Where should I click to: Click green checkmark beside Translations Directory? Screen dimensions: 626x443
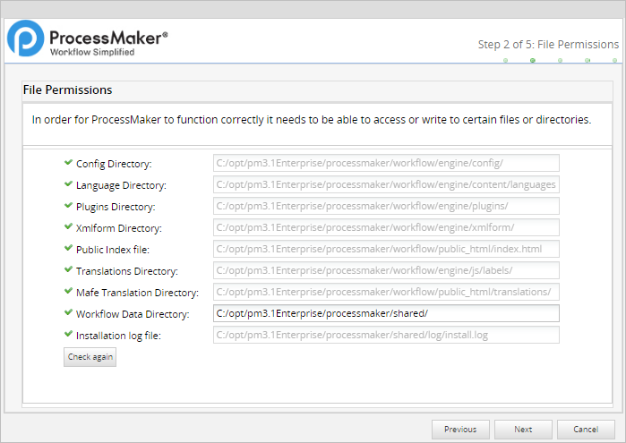point(68,270)
